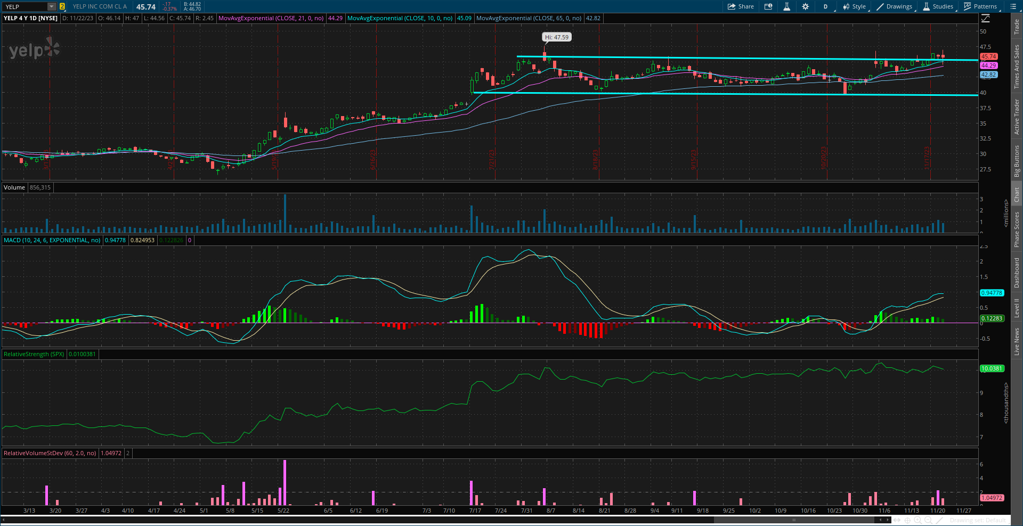
Task: Click the MovAvgExponential 10 study label
Action: pyautogui.click(x=400, y=18)
